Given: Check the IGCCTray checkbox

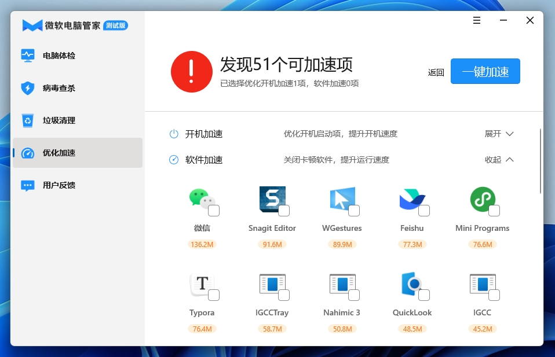Looking at the screenshot, I should pyautogui.click(x=284, y=295).
